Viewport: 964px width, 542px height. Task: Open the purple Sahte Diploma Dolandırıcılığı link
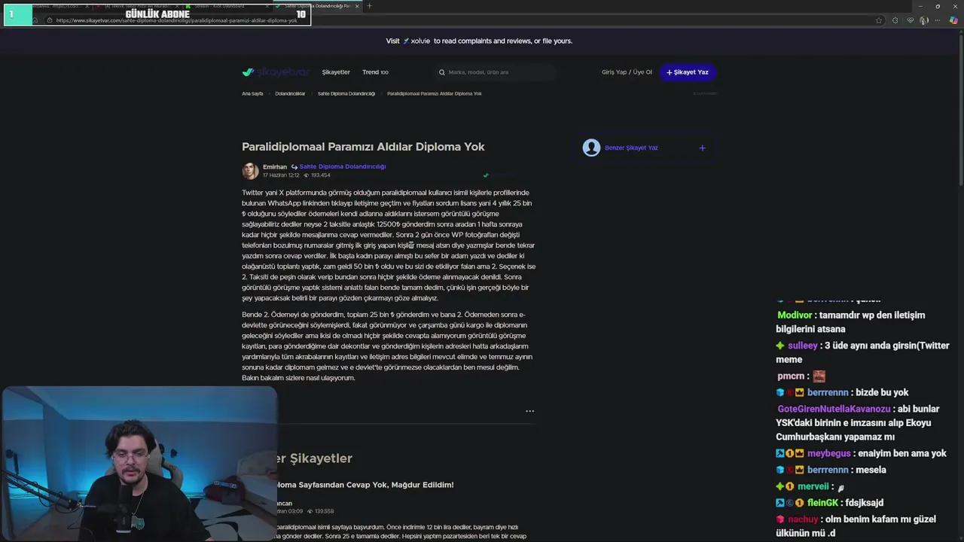coord(343,166)
